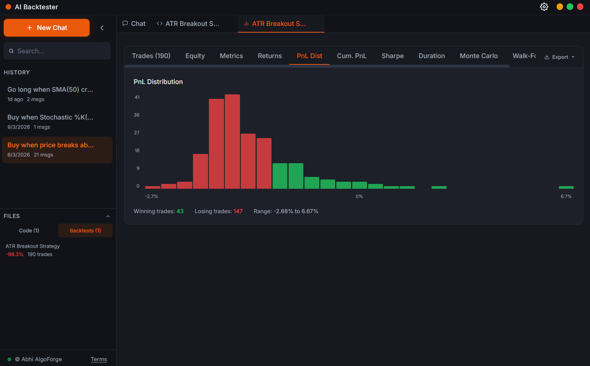Screen dimensions: 590x366
Task: Click the download icon next to Export
Action: pos(547,57)
